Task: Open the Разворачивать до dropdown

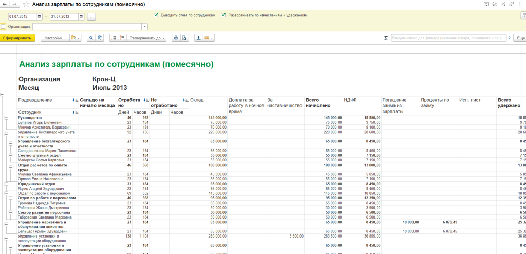Action: click(146, 38)
